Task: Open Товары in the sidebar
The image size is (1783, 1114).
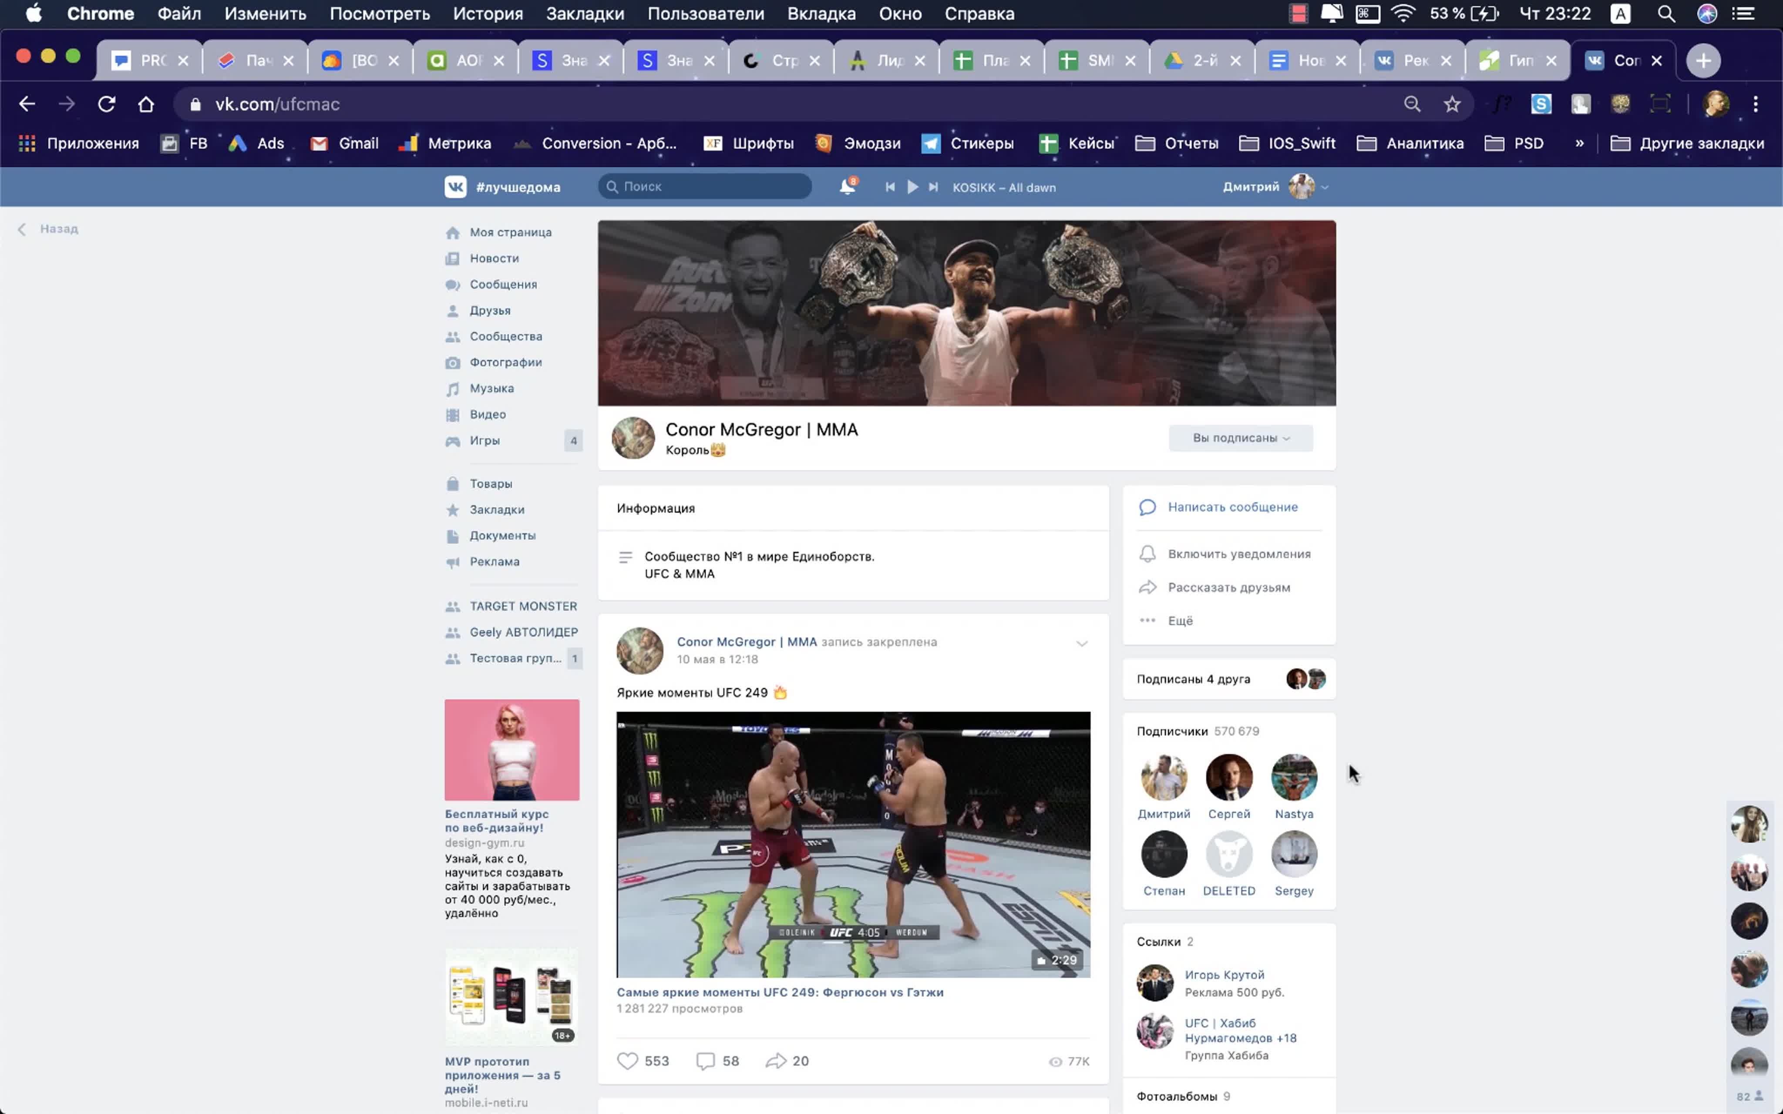Action: click(x=491, y=483)
